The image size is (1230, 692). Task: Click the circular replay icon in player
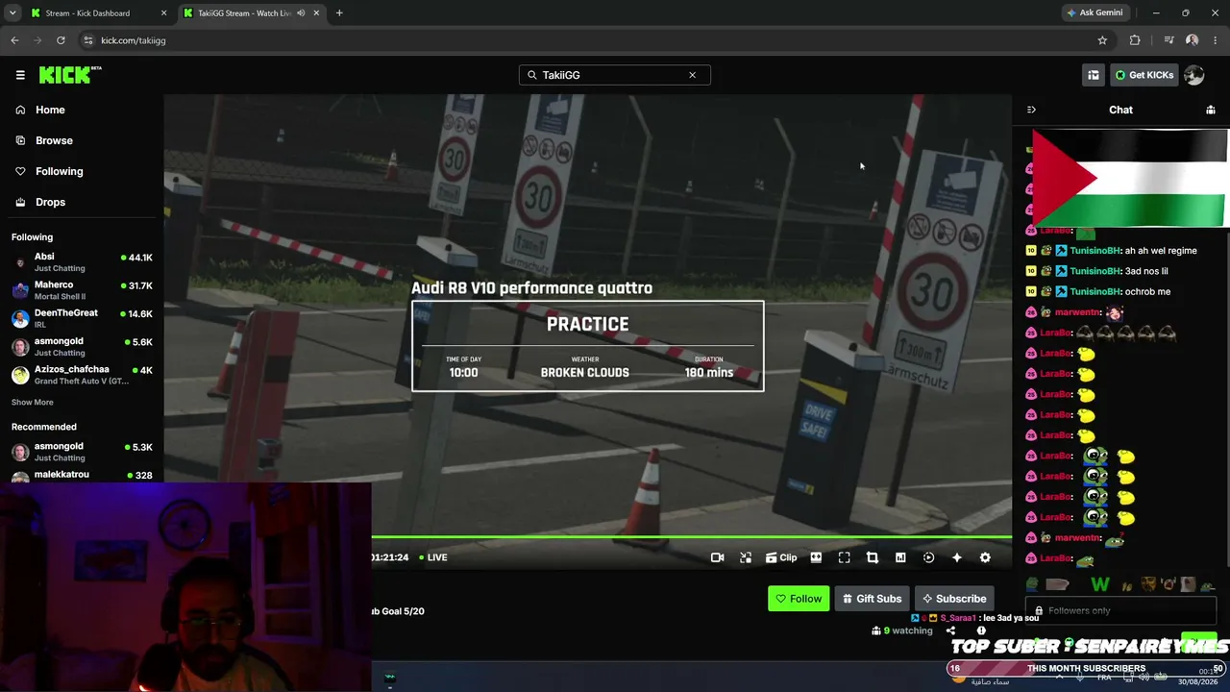click(928, 557)
